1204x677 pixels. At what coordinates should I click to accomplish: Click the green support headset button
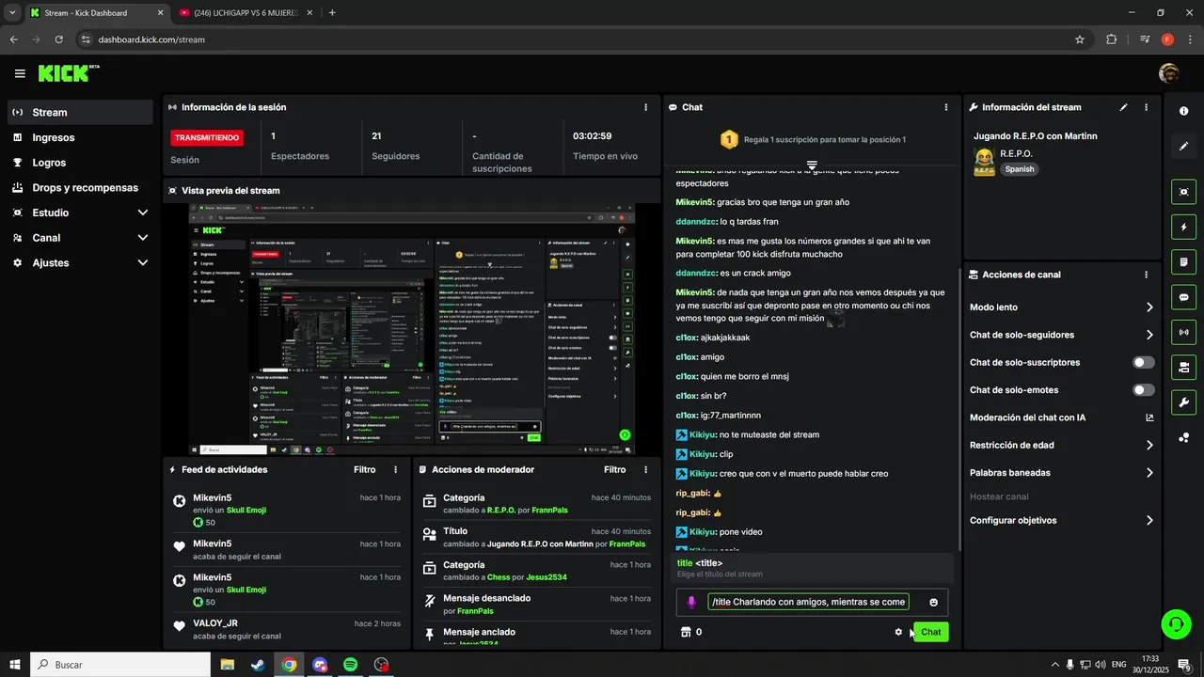pyautogui.click(x=1174, y=623)
